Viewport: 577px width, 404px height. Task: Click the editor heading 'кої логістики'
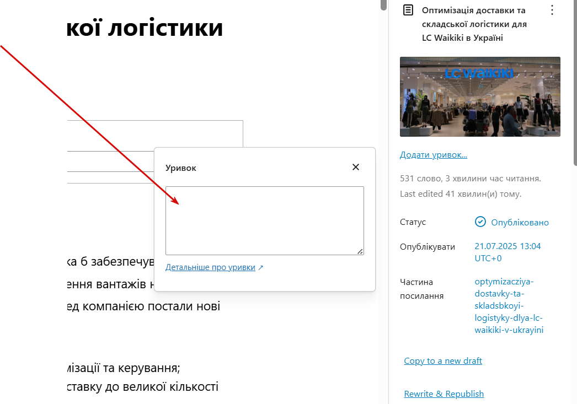click(x=145, y=28)
